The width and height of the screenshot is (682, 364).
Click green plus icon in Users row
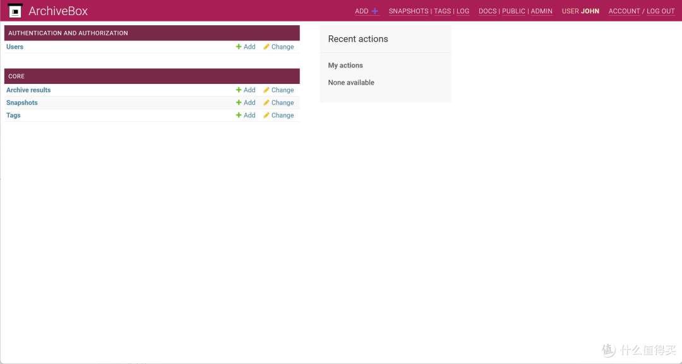coord(239,47)
